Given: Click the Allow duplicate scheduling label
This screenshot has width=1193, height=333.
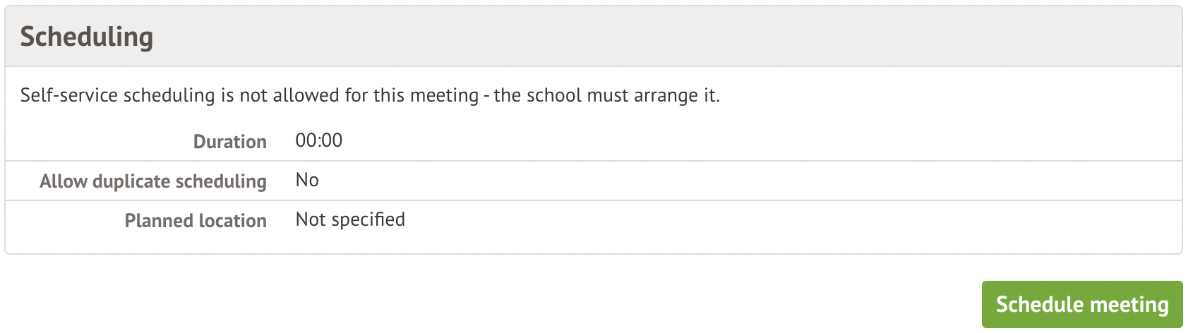Looking at the screenshot, I should tap(153, 181).
